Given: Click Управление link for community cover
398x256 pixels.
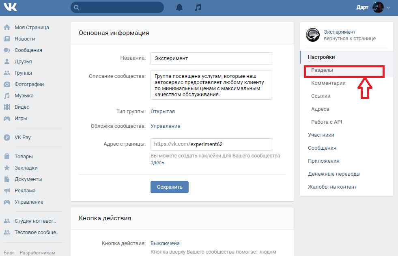Looking at the screenshot, I should click(x=165, y=126).
